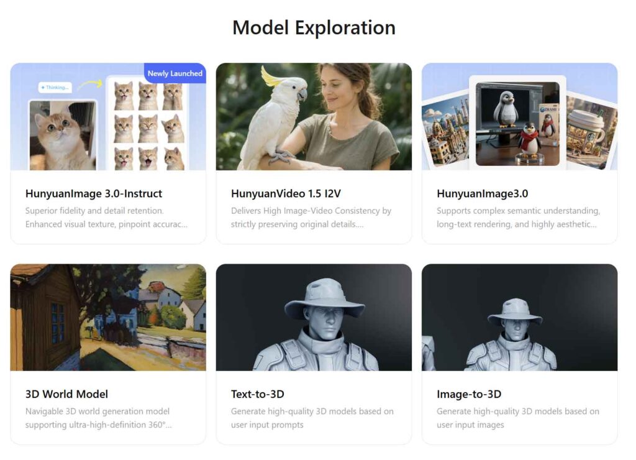Open the HunyuanImage 3.0-Instruct model card
636x460 pixels.
(94, 193)
